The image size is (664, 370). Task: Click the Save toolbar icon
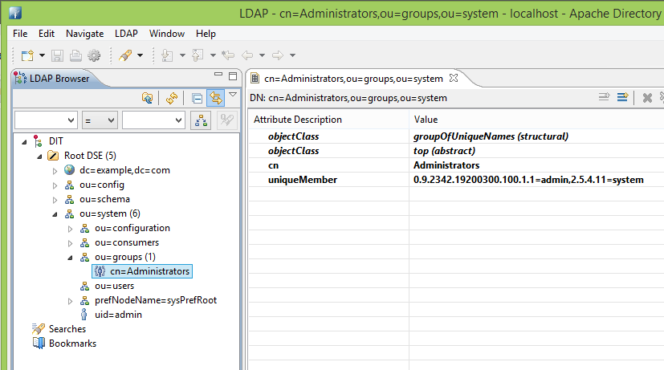pos(57,55)
